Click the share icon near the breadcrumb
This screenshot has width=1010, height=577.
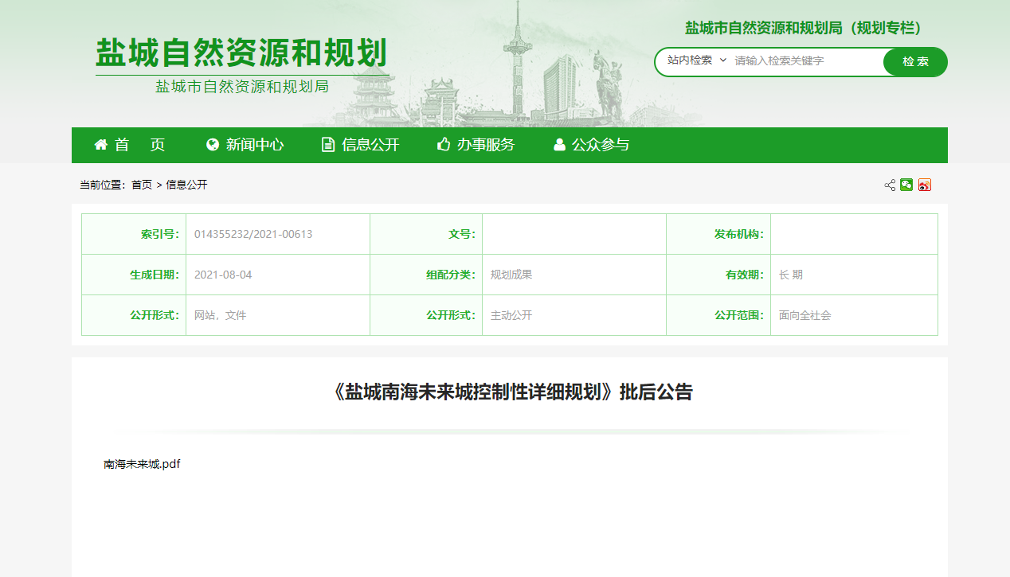click(x=890, y=185)
